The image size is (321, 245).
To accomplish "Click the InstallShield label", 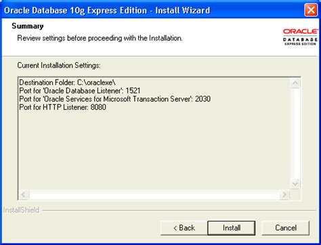I will [x=21, y=210].
